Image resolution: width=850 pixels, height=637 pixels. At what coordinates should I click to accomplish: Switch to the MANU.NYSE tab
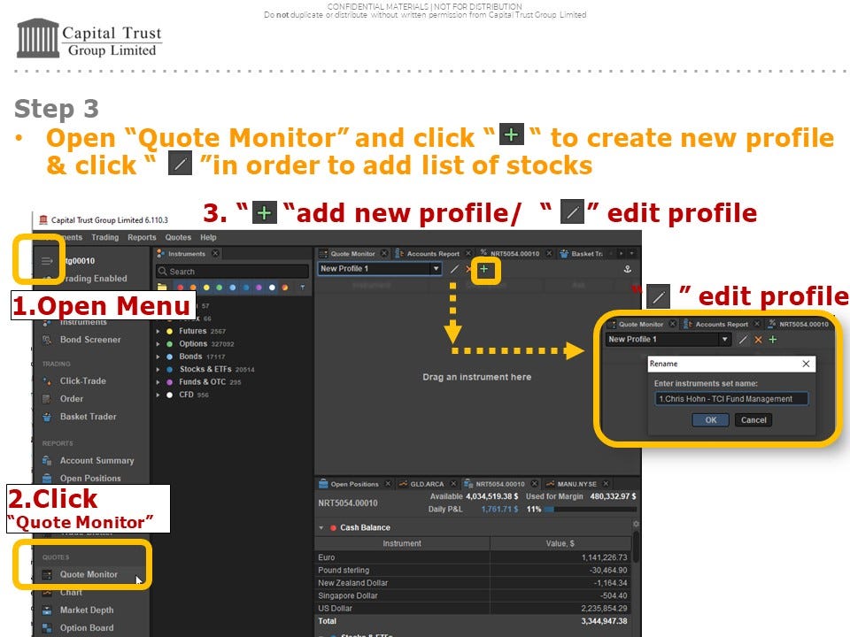point(576,484)
